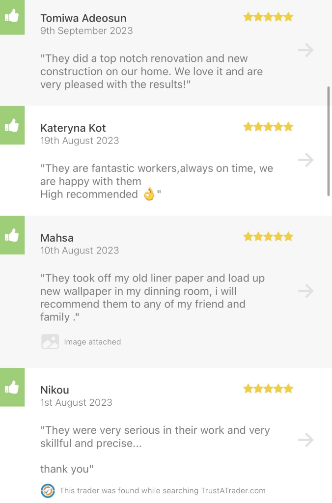Click star rating on Tomiwa Adeosun's review

pos(268,17)
